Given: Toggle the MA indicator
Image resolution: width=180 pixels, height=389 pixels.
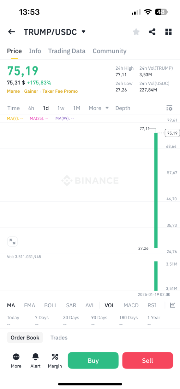Looking at the screenshot, I should (11, 305).
